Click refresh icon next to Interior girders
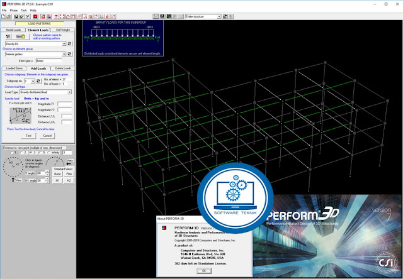This screenshot has width=403, height=279. [x=69, y=54]
